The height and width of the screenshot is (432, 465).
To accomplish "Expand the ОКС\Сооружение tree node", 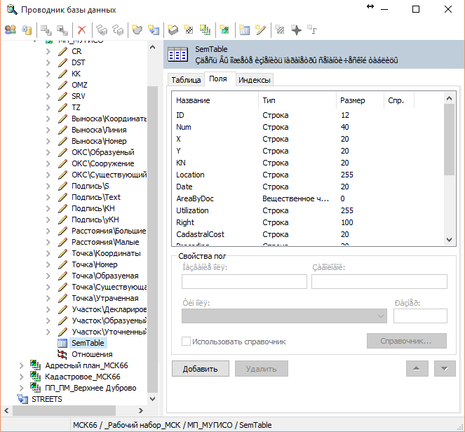I will click(x=48, y=163).
